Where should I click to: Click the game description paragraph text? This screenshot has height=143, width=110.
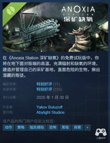51,67
